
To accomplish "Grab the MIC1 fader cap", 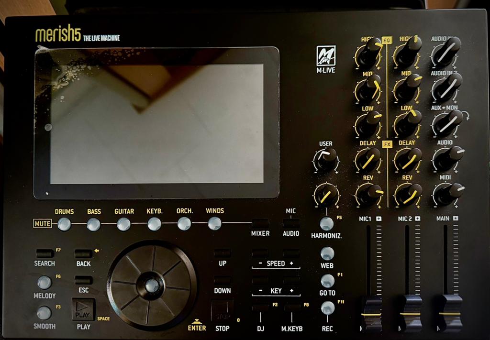I will (371, 314).
